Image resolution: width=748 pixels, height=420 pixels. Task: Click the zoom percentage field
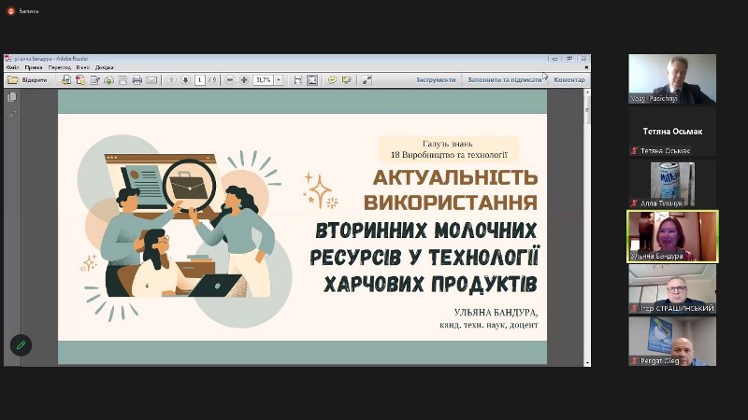point(264,80)
